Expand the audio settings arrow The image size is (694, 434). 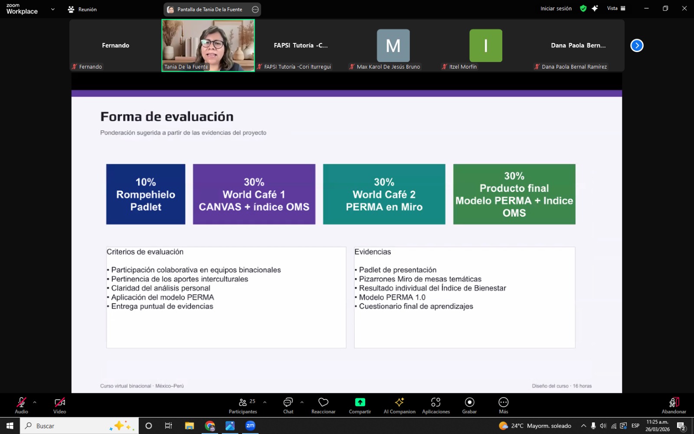click(x=35, y=402)
